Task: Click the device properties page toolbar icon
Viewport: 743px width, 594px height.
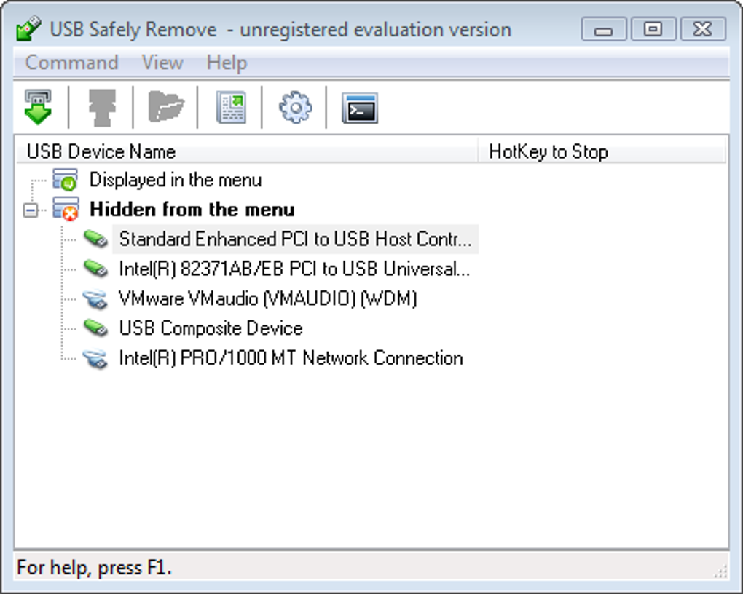Action: [x=231, y=108]
